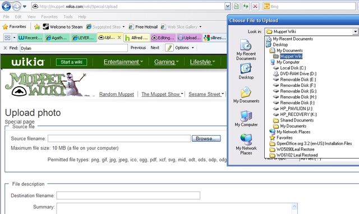Open The Muppet Show menu
This screenshot has height=214, width=359.
(162, 94)
